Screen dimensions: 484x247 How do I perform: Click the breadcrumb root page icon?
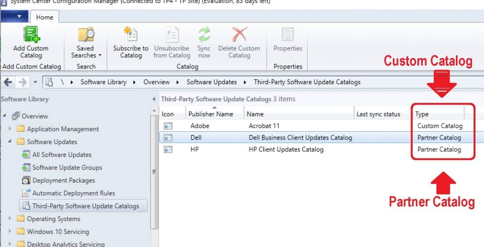pyautogui.click(x=49, y=82)
